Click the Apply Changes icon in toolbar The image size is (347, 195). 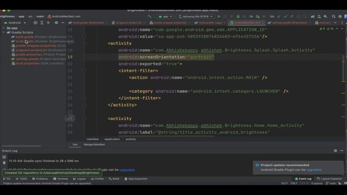[226, 16]
